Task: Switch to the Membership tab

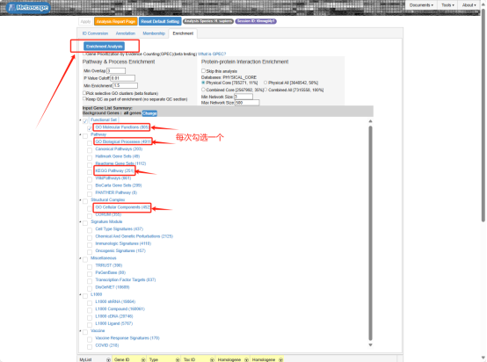Action: point(154,33)
